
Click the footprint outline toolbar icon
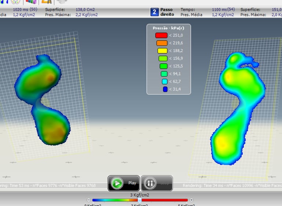tap(15, 2)
